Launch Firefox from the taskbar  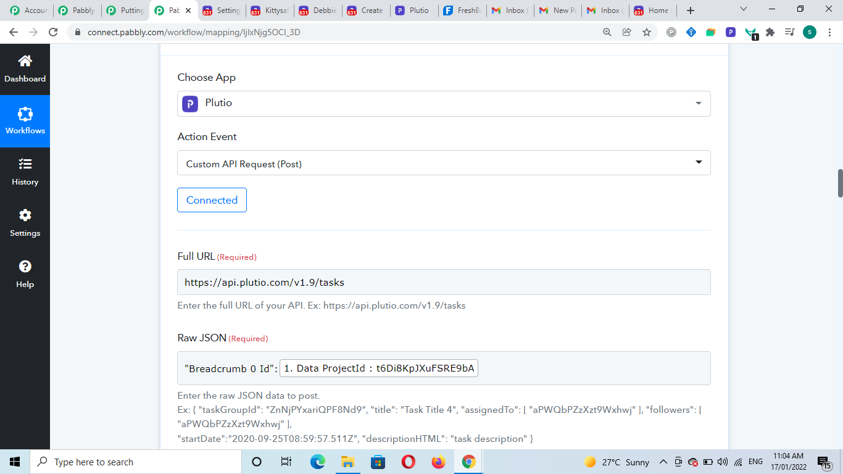coord(438,462)
